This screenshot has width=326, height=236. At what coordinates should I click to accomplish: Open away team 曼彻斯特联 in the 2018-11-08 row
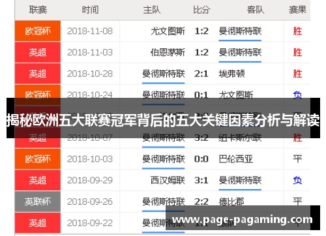240,31
